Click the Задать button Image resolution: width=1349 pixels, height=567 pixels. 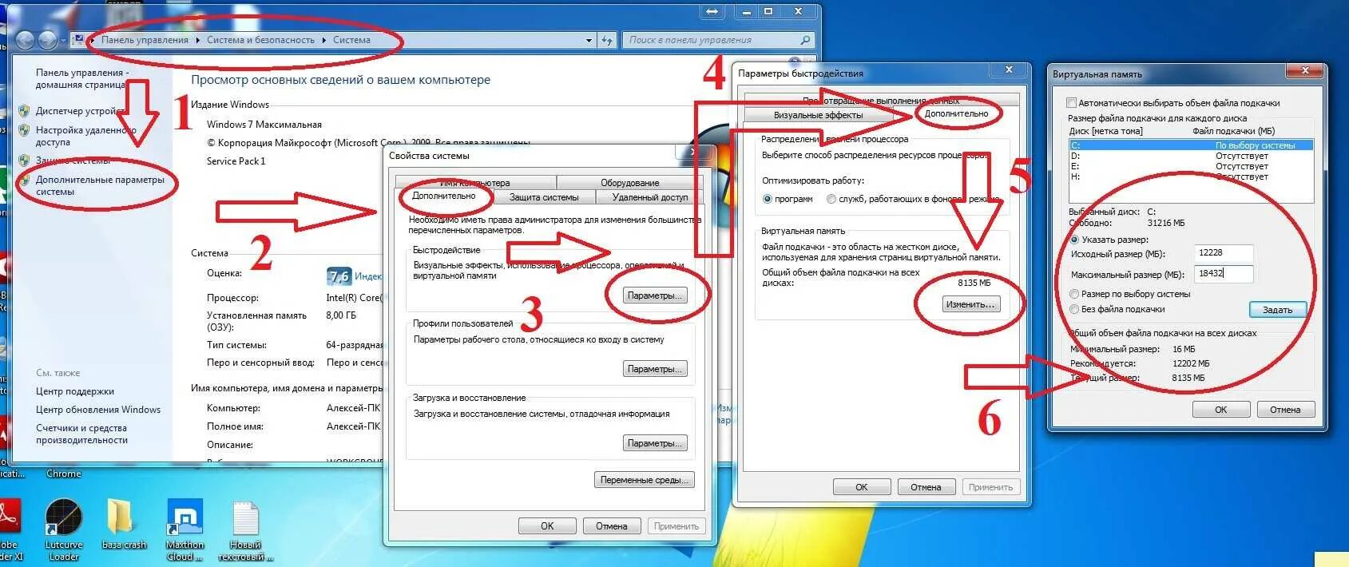click(x=1277, y=310)
